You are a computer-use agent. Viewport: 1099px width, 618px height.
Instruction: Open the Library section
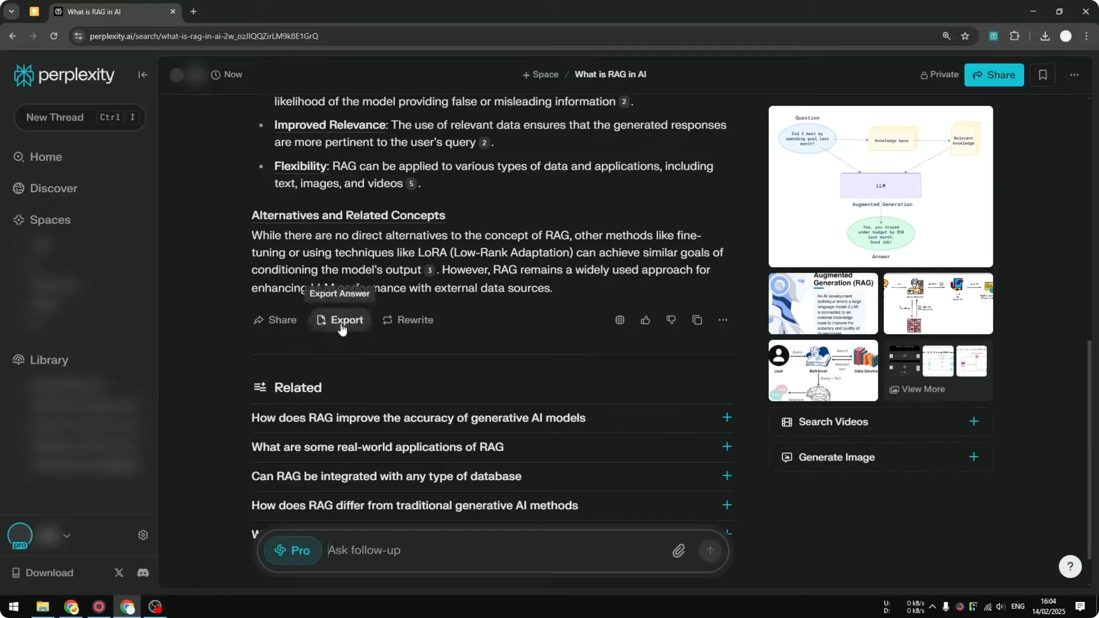48,360
